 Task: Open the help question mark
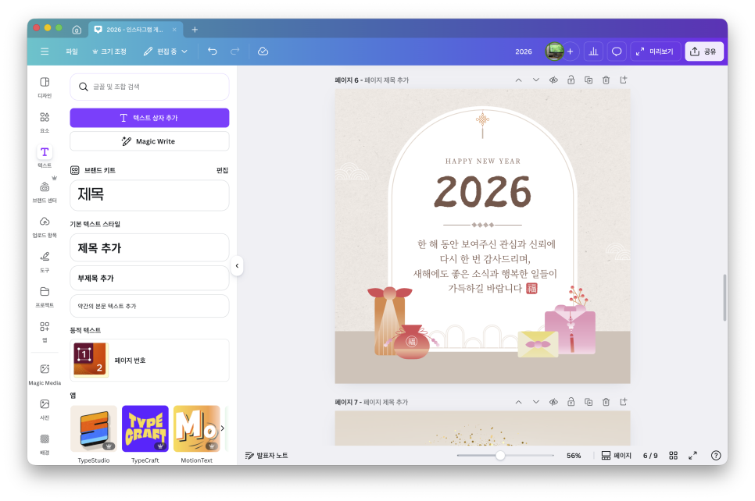pos(716,455)
